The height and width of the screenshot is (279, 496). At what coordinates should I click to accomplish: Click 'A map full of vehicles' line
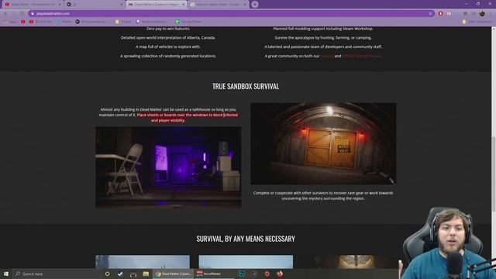tap(168, 46)
